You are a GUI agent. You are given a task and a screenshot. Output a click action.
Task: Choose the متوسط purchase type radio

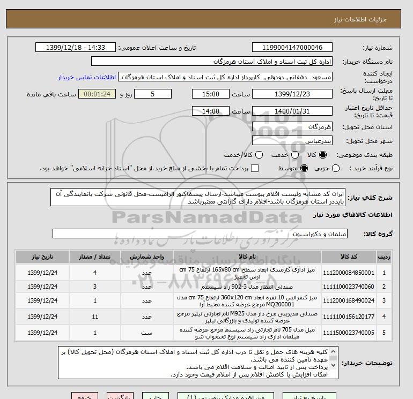coord(304,168)
